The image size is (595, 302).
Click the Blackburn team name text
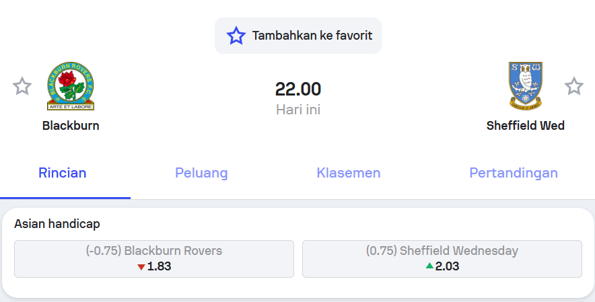71,126
